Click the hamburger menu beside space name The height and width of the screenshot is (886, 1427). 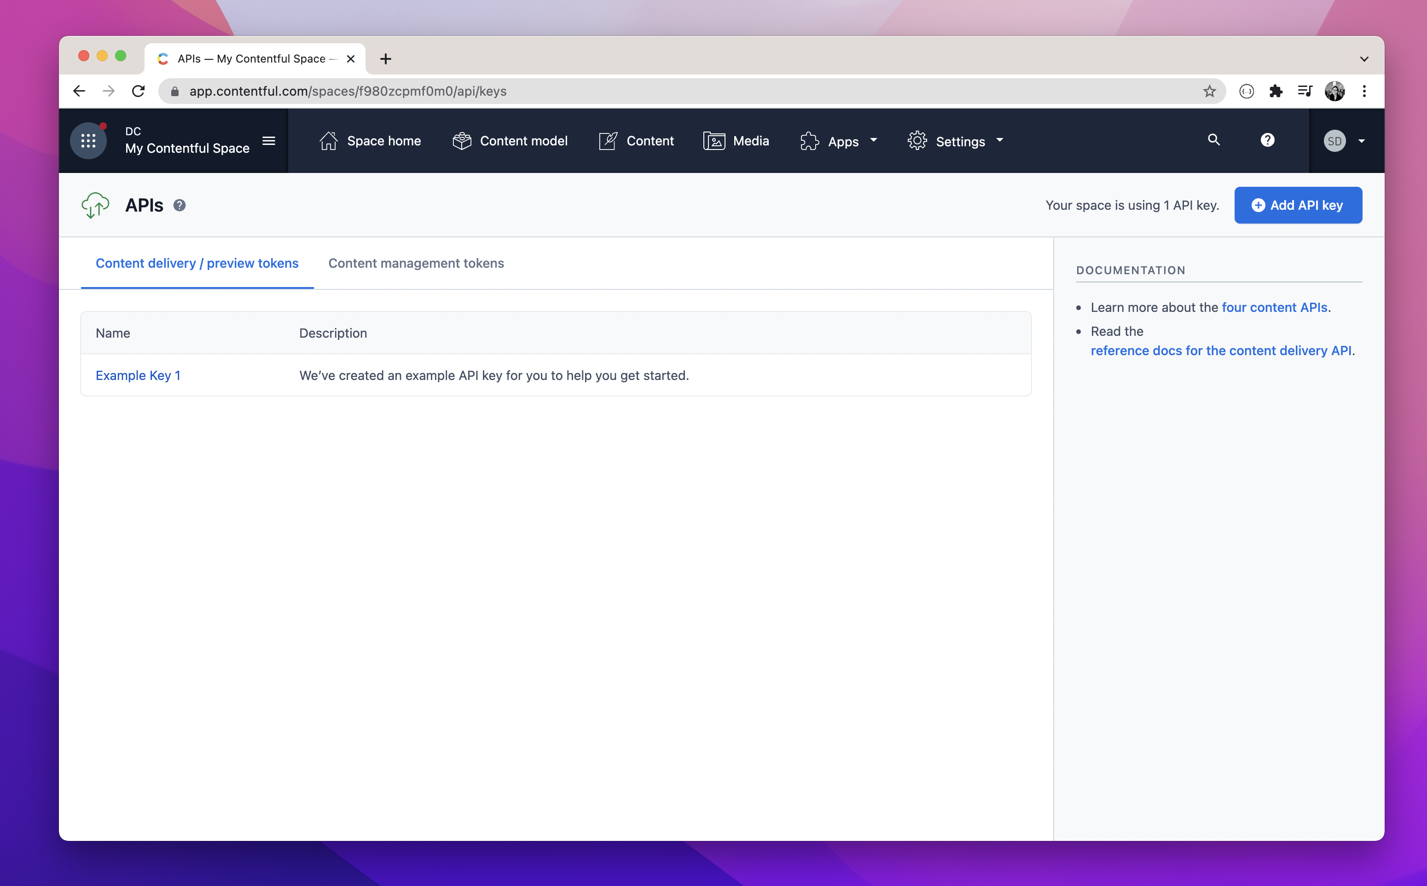(x=268, y=141)
